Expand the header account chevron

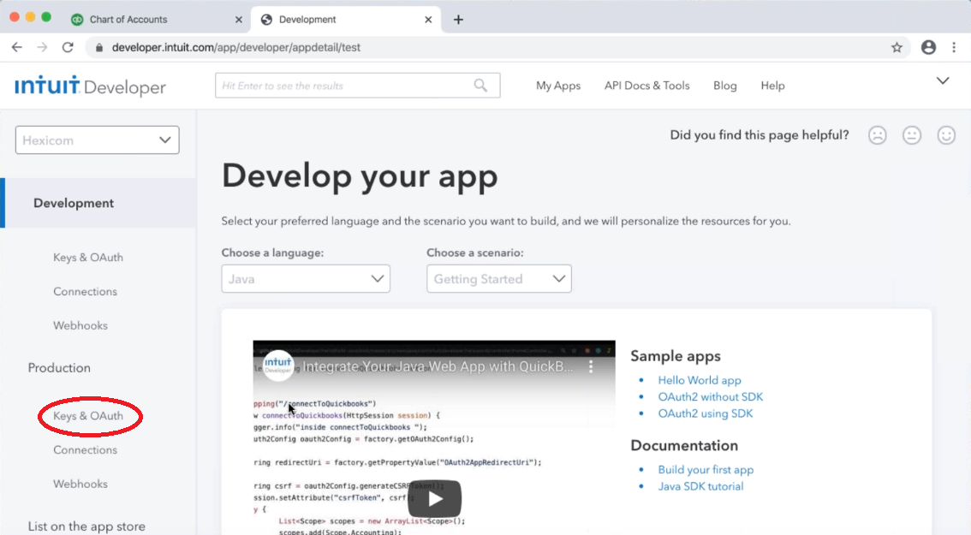pos(943,80)
